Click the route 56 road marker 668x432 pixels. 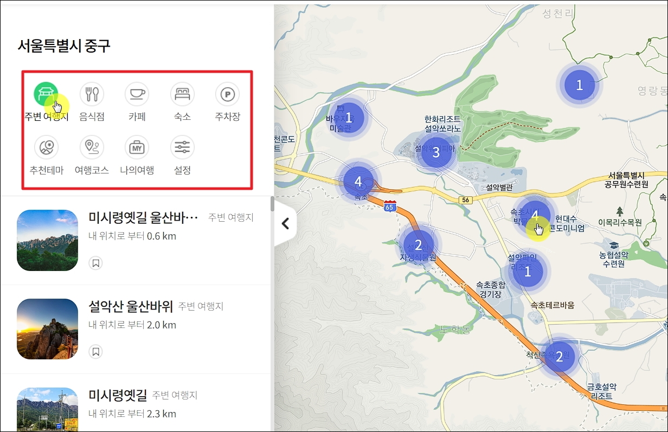tap(465, 200)
